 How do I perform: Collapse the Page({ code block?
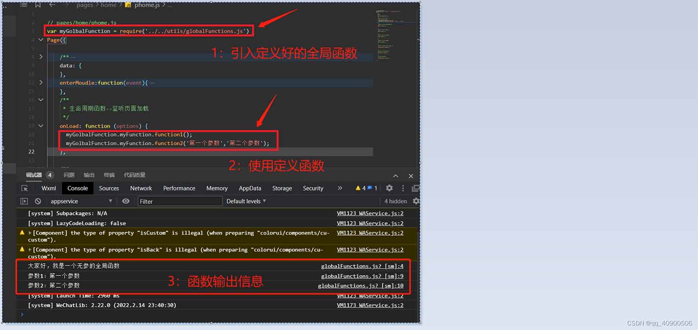[x=41, y=40]
